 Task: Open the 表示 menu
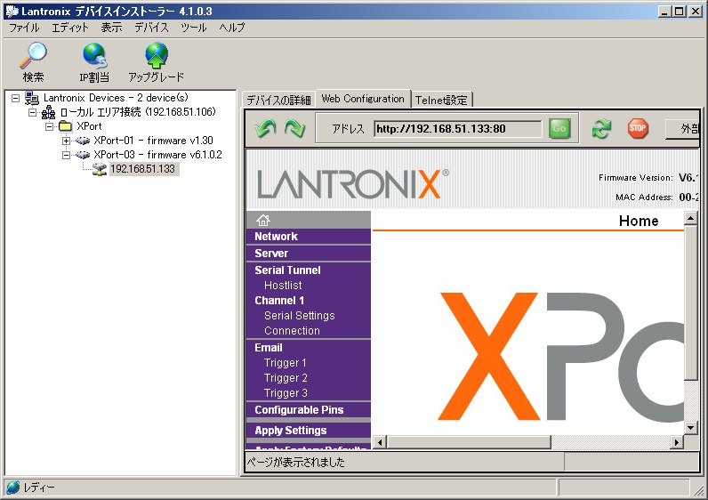pos(111,28)
